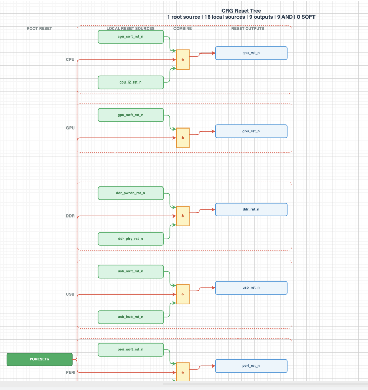Select the ddr_phy_rst_n green block
This screenshot has height=390, width=368.
[131, 239]
